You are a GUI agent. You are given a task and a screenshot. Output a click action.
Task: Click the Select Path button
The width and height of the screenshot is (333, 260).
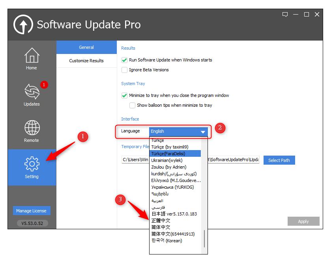pyautogui.click(x=279, y=160)
